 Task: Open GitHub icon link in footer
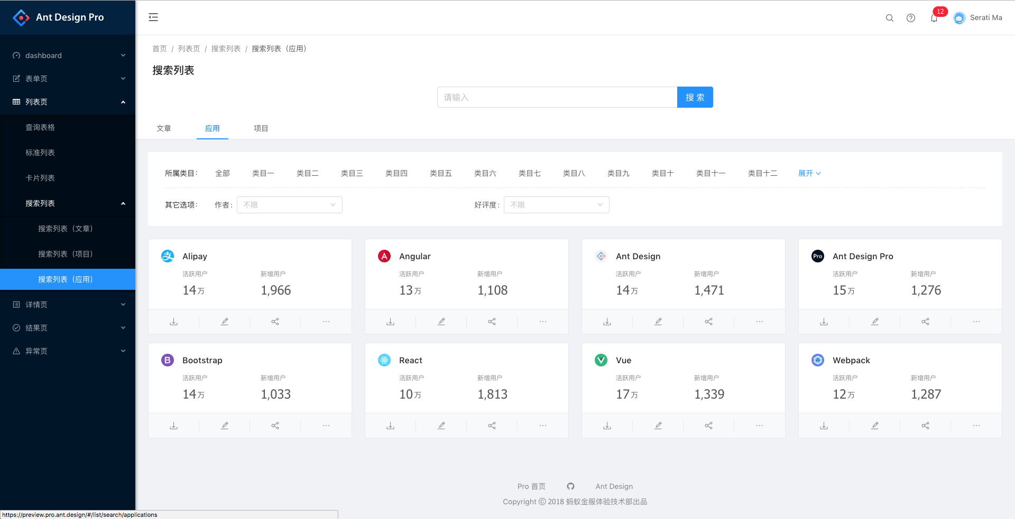(570, 486)
